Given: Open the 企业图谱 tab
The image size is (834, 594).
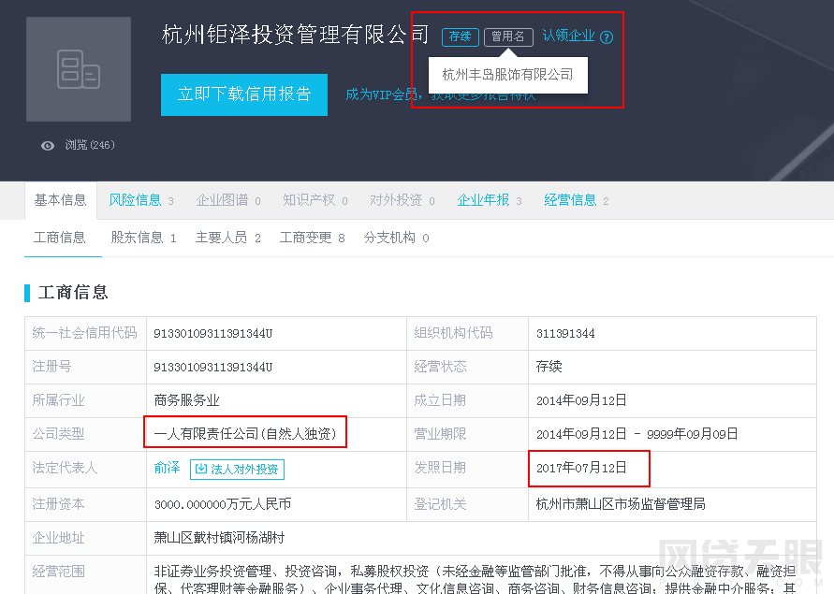Looking at the screenshot, I should pos(223,200).
